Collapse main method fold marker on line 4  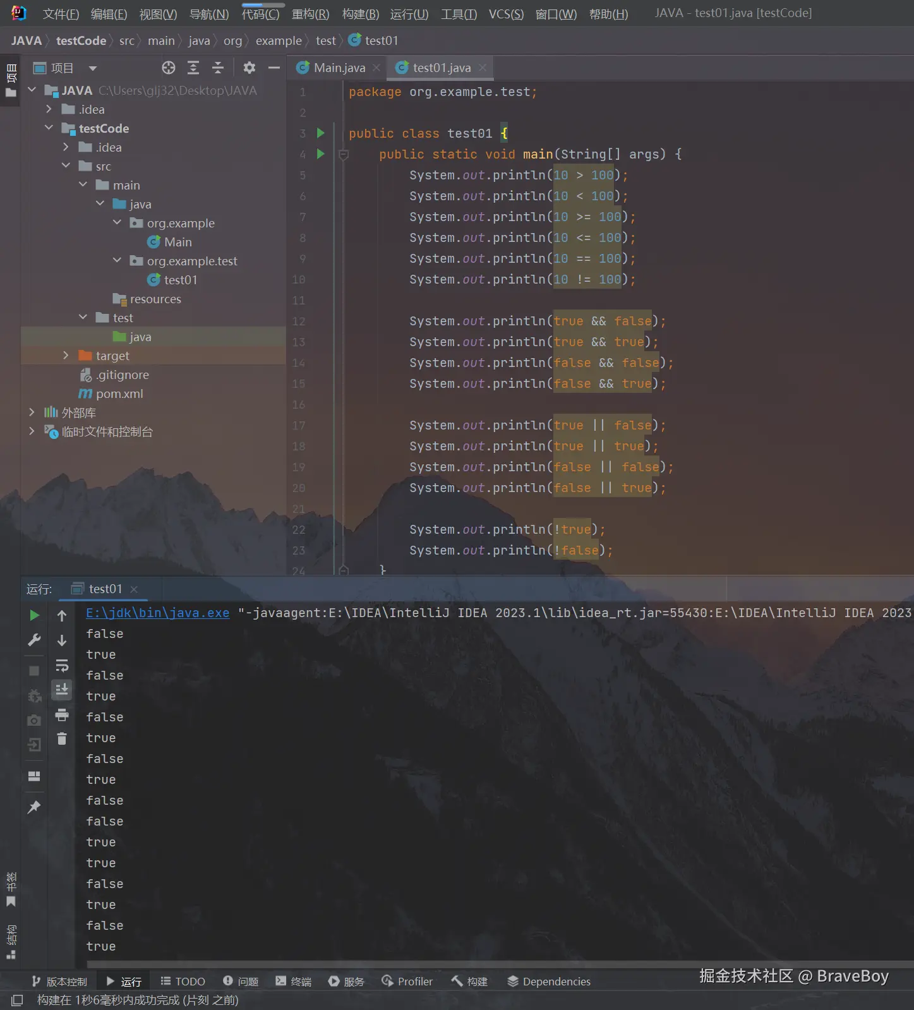pyautogui.click(x=344, y=154)
